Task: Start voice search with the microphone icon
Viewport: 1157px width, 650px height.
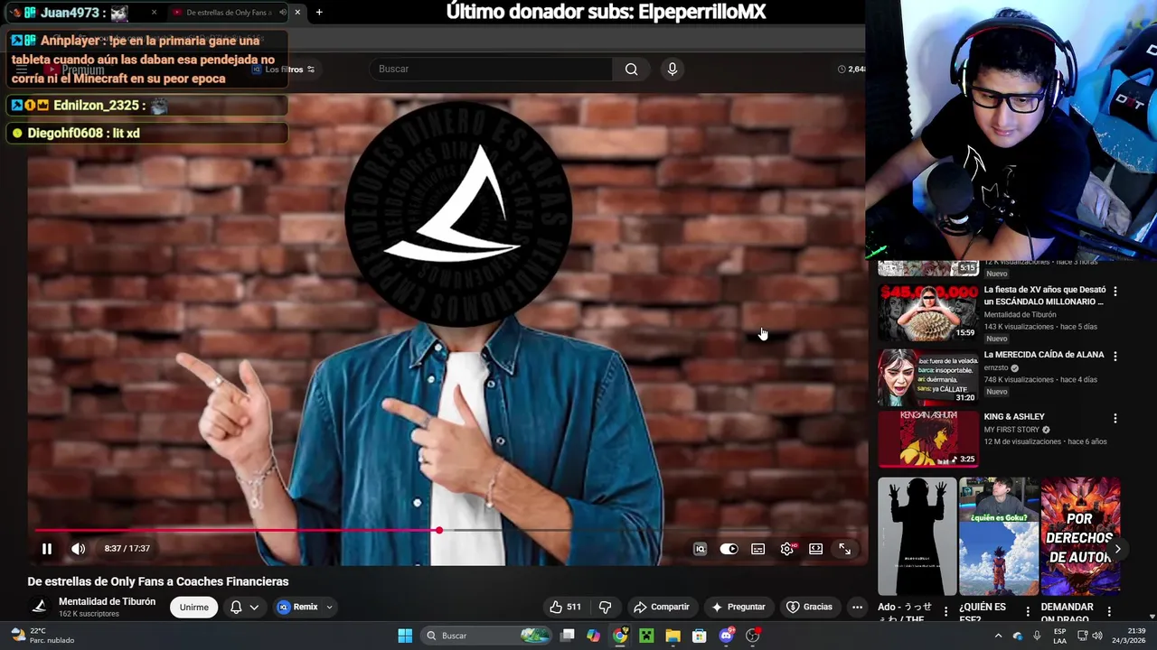Action: click(x=672, y=69)
